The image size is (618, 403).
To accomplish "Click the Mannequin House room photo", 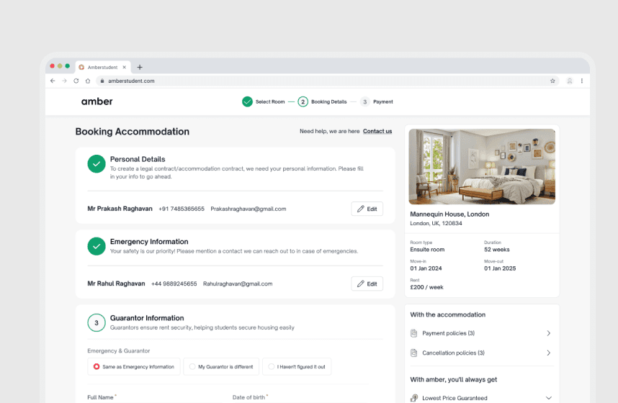I will (482, 167).
